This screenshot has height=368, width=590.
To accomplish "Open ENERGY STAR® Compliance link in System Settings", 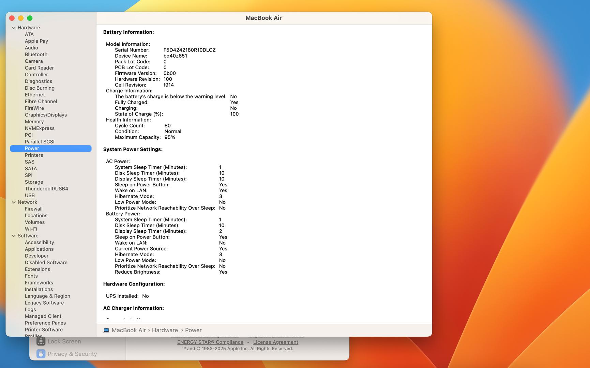I will (210, 342).
